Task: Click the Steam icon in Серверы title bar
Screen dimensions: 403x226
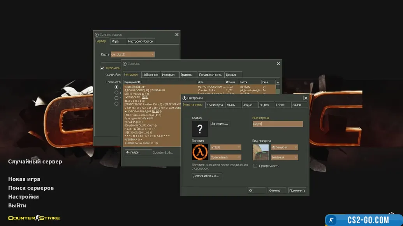Action: pyautogui.click(x=124, y=64)
